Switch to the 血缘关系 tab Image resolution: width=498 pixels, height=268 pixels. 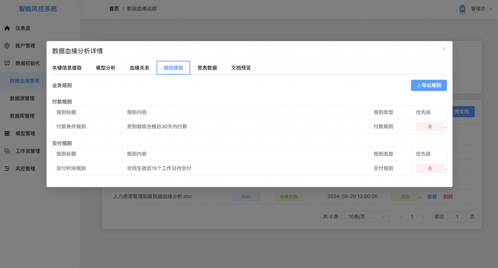tap(140, 68)
